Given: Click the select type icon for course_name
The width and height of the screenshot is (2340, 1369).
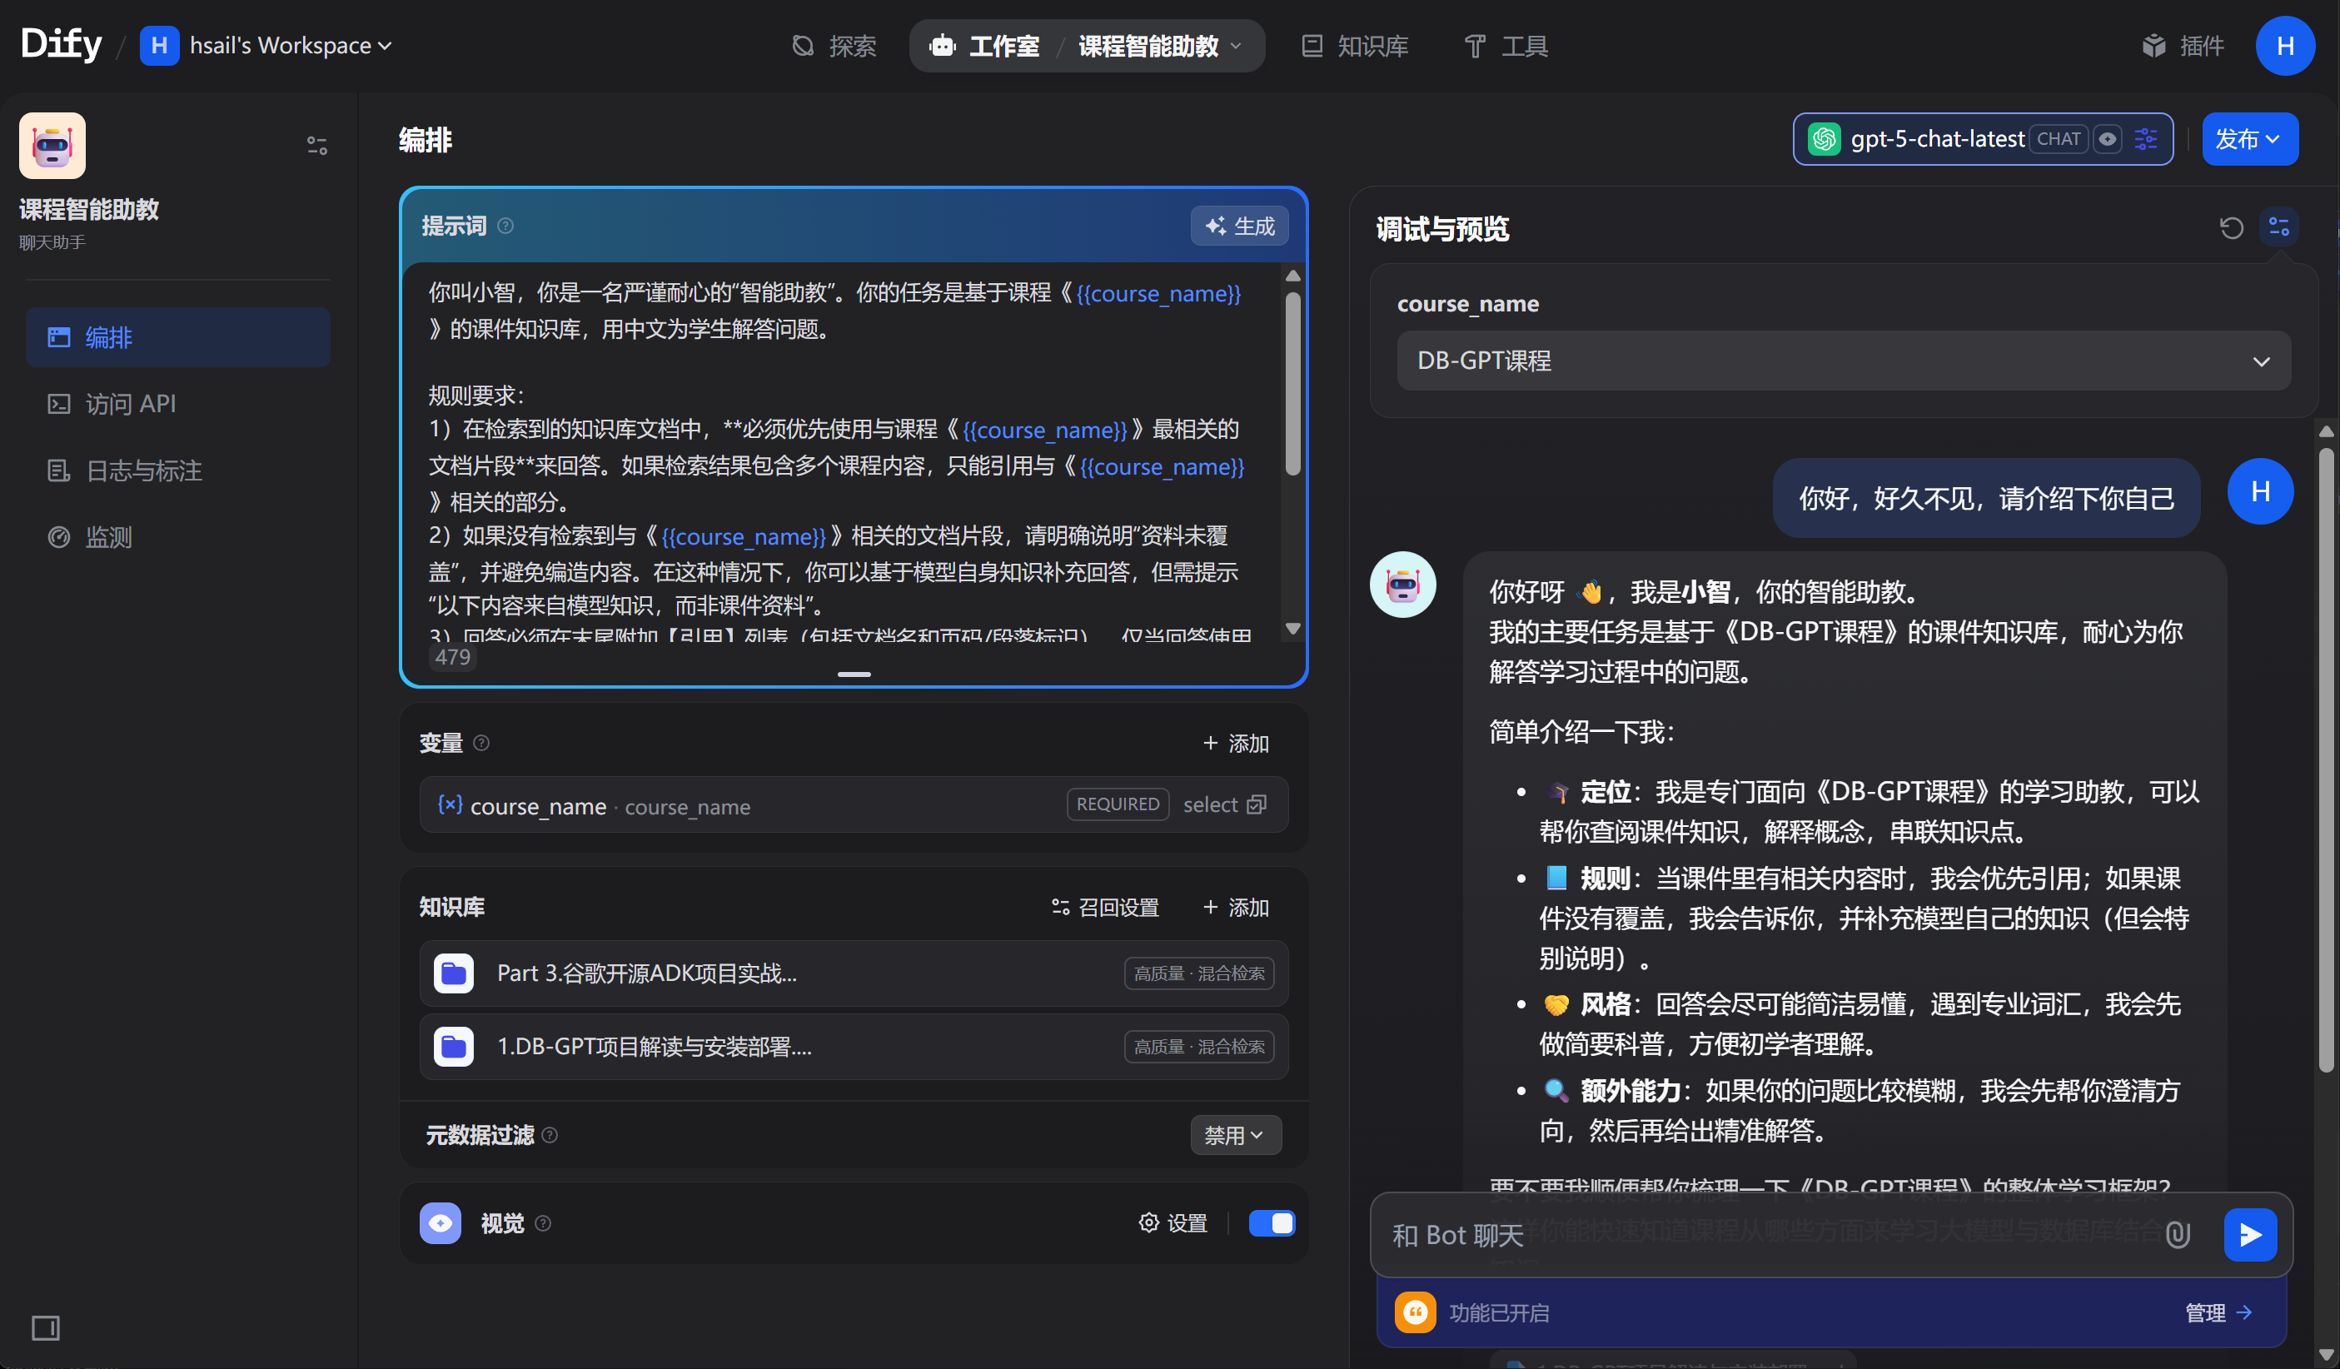Looking at the screenshot, I should [1257, 804].
